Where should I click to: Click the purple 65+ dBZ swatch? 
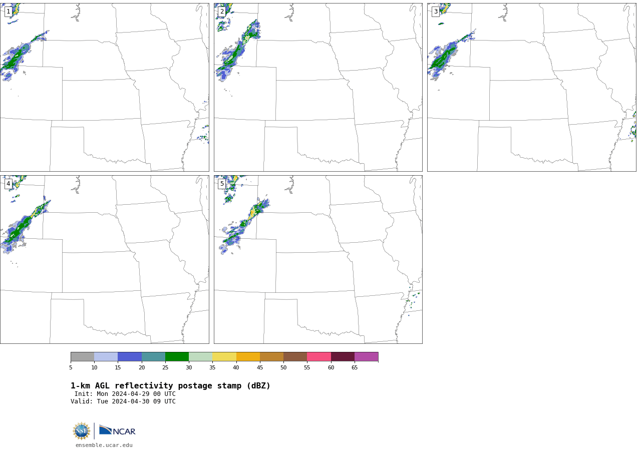tap(366, 357)
